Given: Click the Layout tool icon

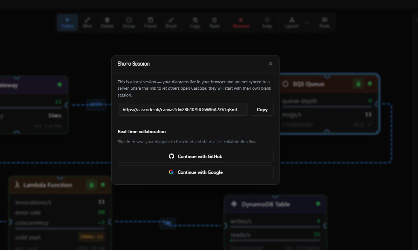Looking at the screenshot, I should click(292, 23).
